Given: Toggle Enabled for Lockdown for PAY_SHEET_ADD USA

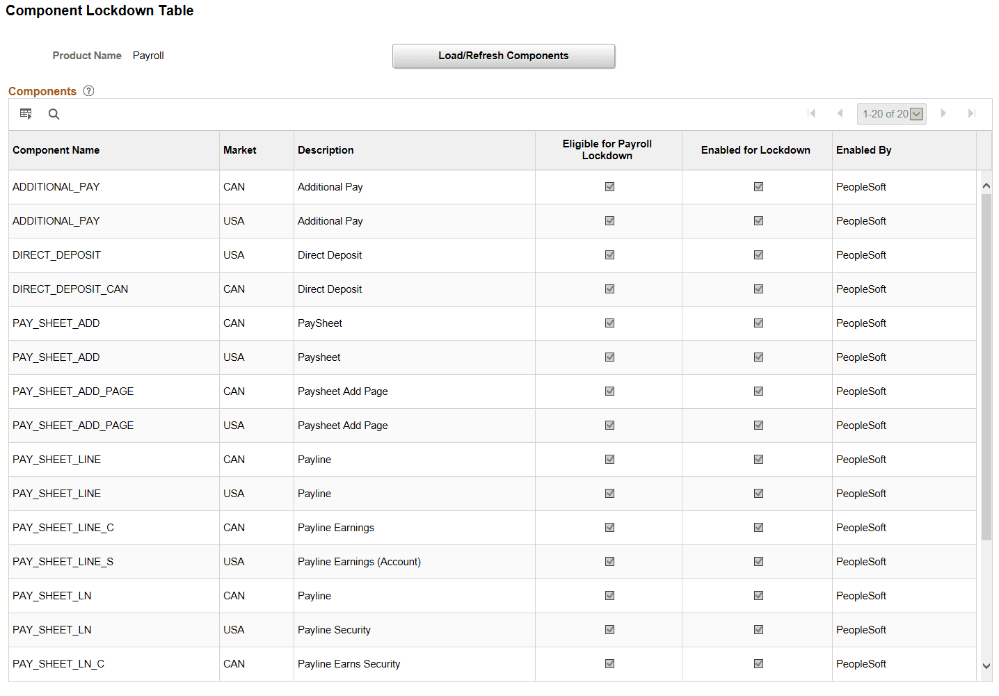Looking at the screenshot, I should pos(758,357).
